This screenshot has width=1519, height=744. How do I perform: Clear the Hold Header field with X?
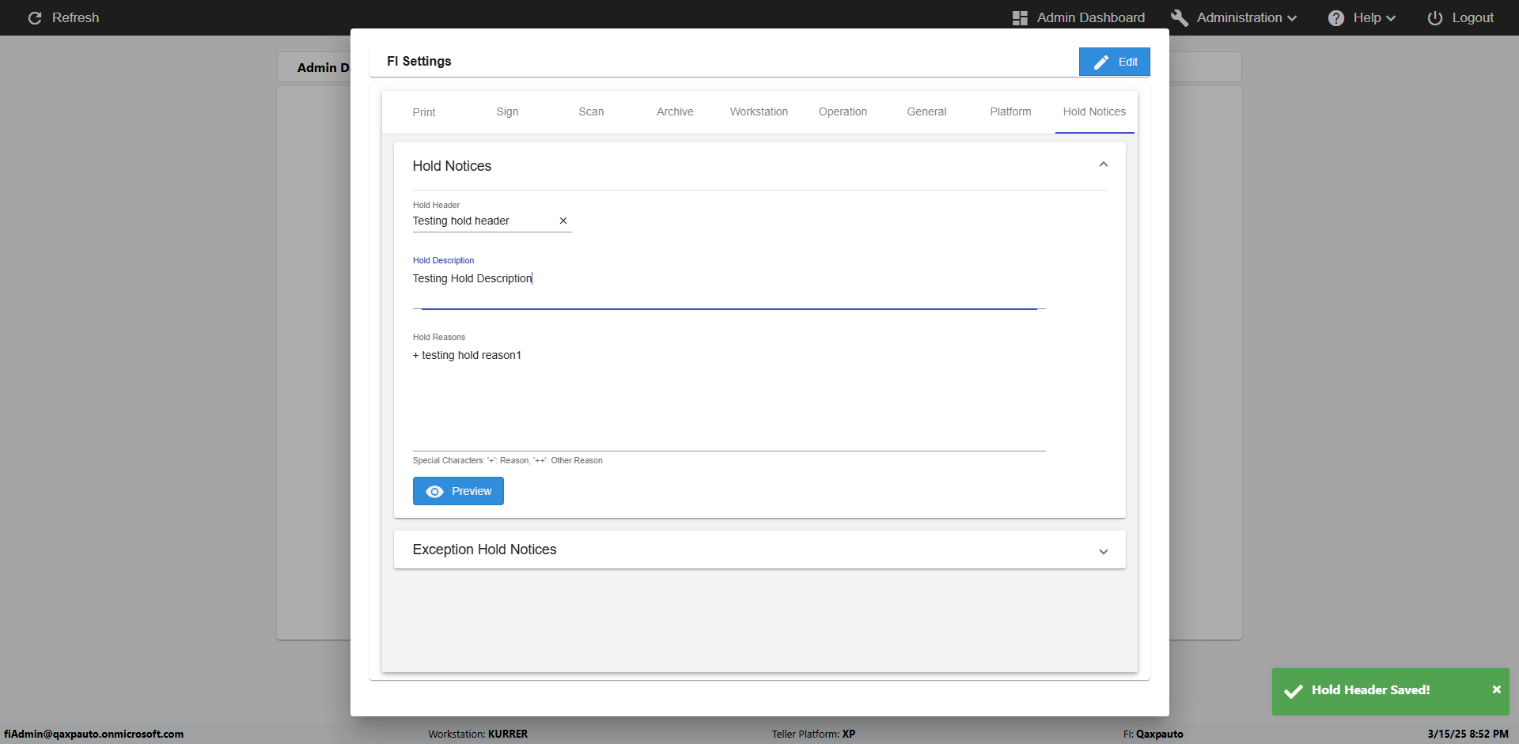click(x=563, y=221)
